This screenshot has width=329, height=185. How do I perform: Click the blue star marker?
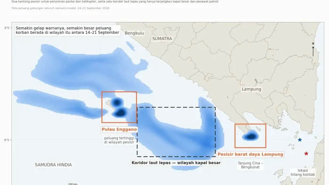click(300, 140)
